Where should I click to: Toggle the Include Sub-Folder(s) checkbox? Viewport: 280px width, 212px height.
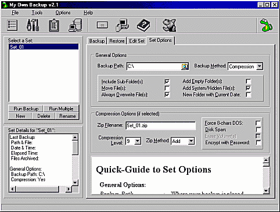pyautogui.click(x=167, y=81)
